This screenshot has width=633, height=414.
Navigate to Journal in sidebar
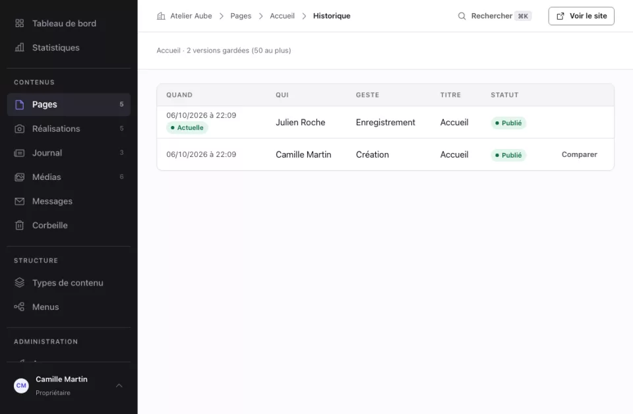pyautogui.click(x=69, y=153)
